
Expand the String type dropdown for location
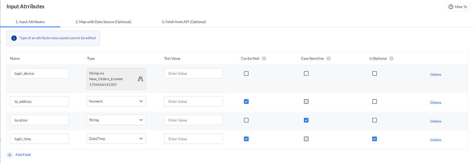[116, 120]
